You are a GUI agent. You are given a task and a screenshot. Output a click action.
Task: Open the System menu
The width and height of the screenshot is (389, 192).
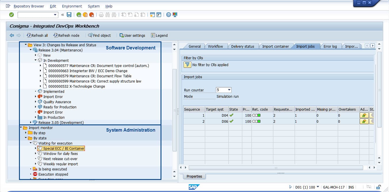coord(94,6)
